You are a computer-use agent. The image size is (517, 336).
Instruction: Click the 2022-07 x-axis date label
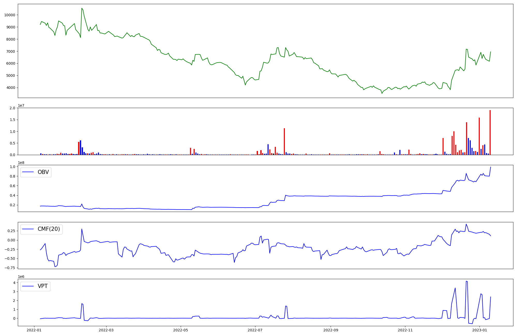coord(255,330)
